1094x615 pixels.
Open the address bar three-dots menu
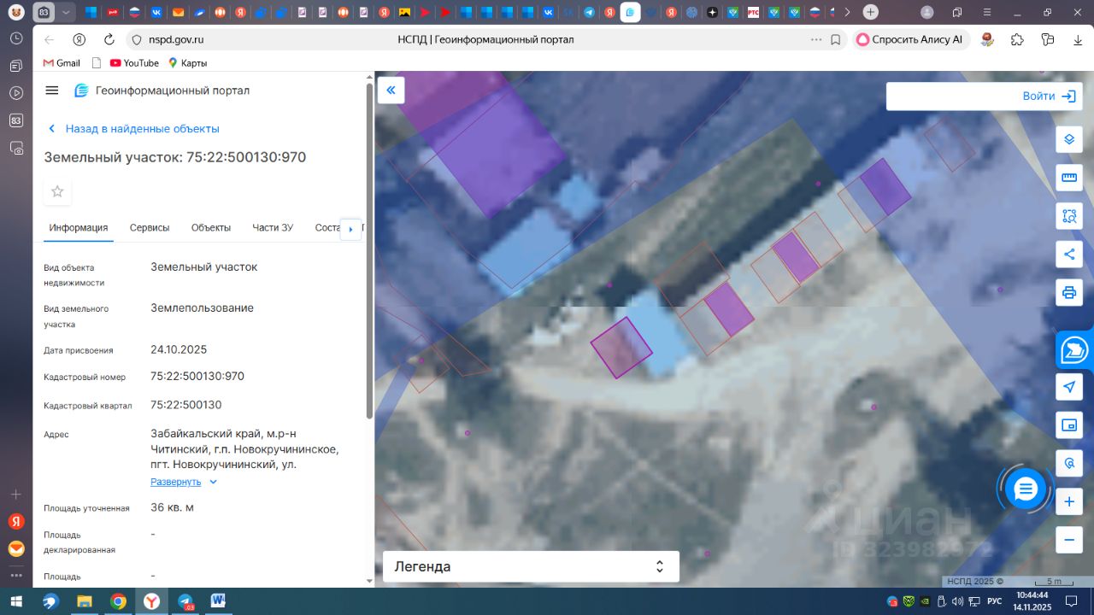pyautogui.click(x=816, y=39)
